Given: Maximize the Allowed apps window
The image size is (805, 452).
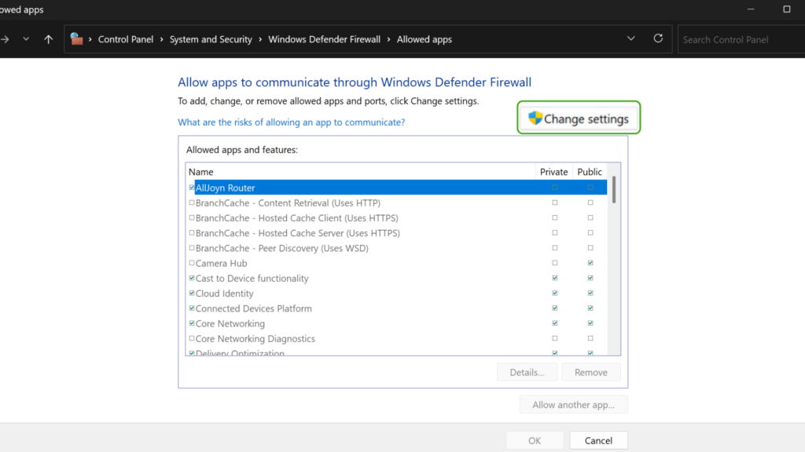Looking at the screenshot, I should coord(786,9).
